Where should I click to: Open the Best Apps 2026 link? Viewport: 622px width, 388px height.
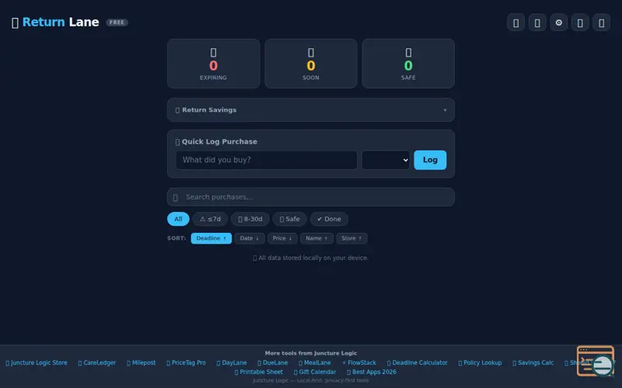372,372
